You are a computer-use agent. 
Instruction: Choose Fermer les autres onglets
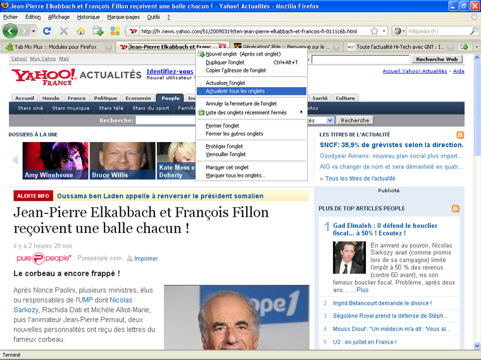click(251, 134)
